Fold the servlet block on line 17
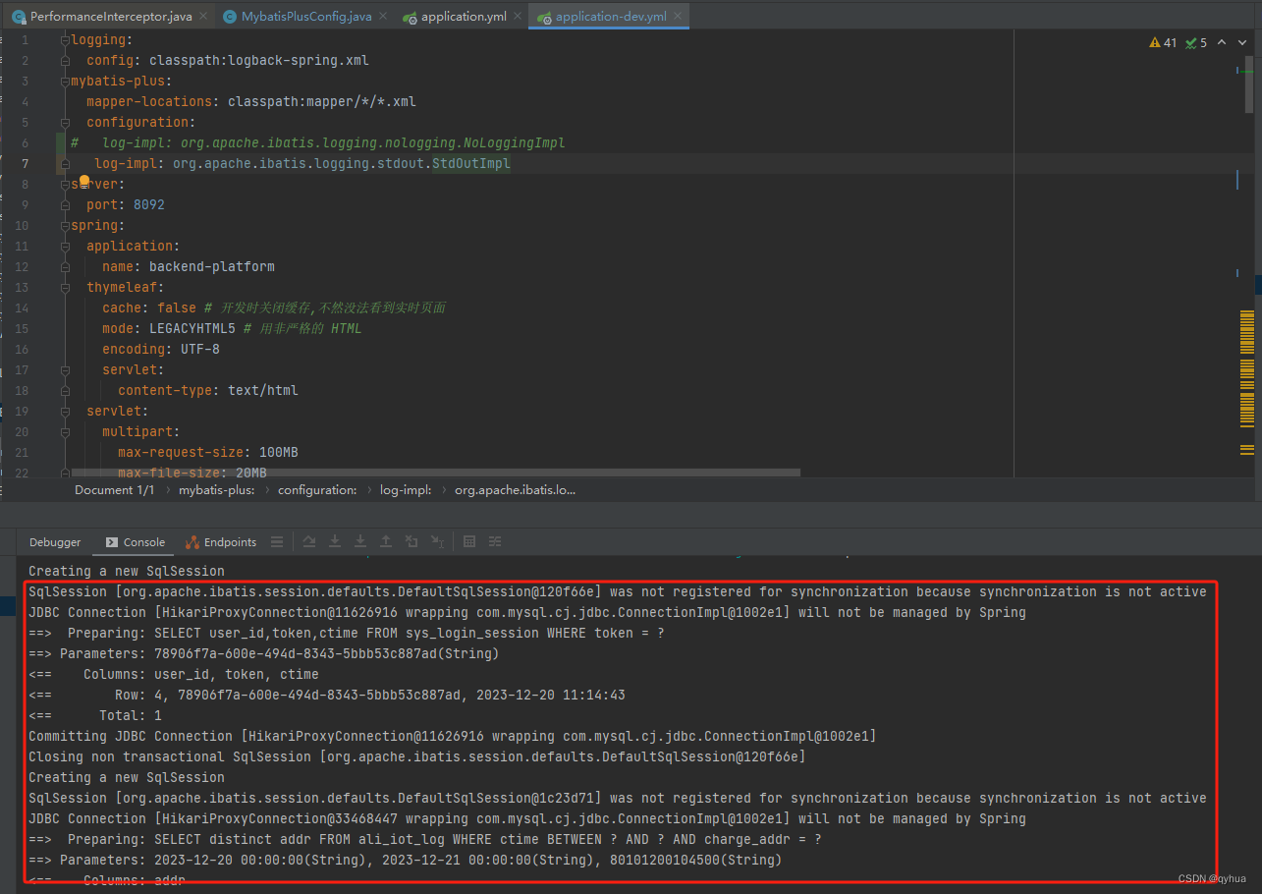Image resolution: width=1262 pixels, height=894 pixels. click(x=65, y=370)
